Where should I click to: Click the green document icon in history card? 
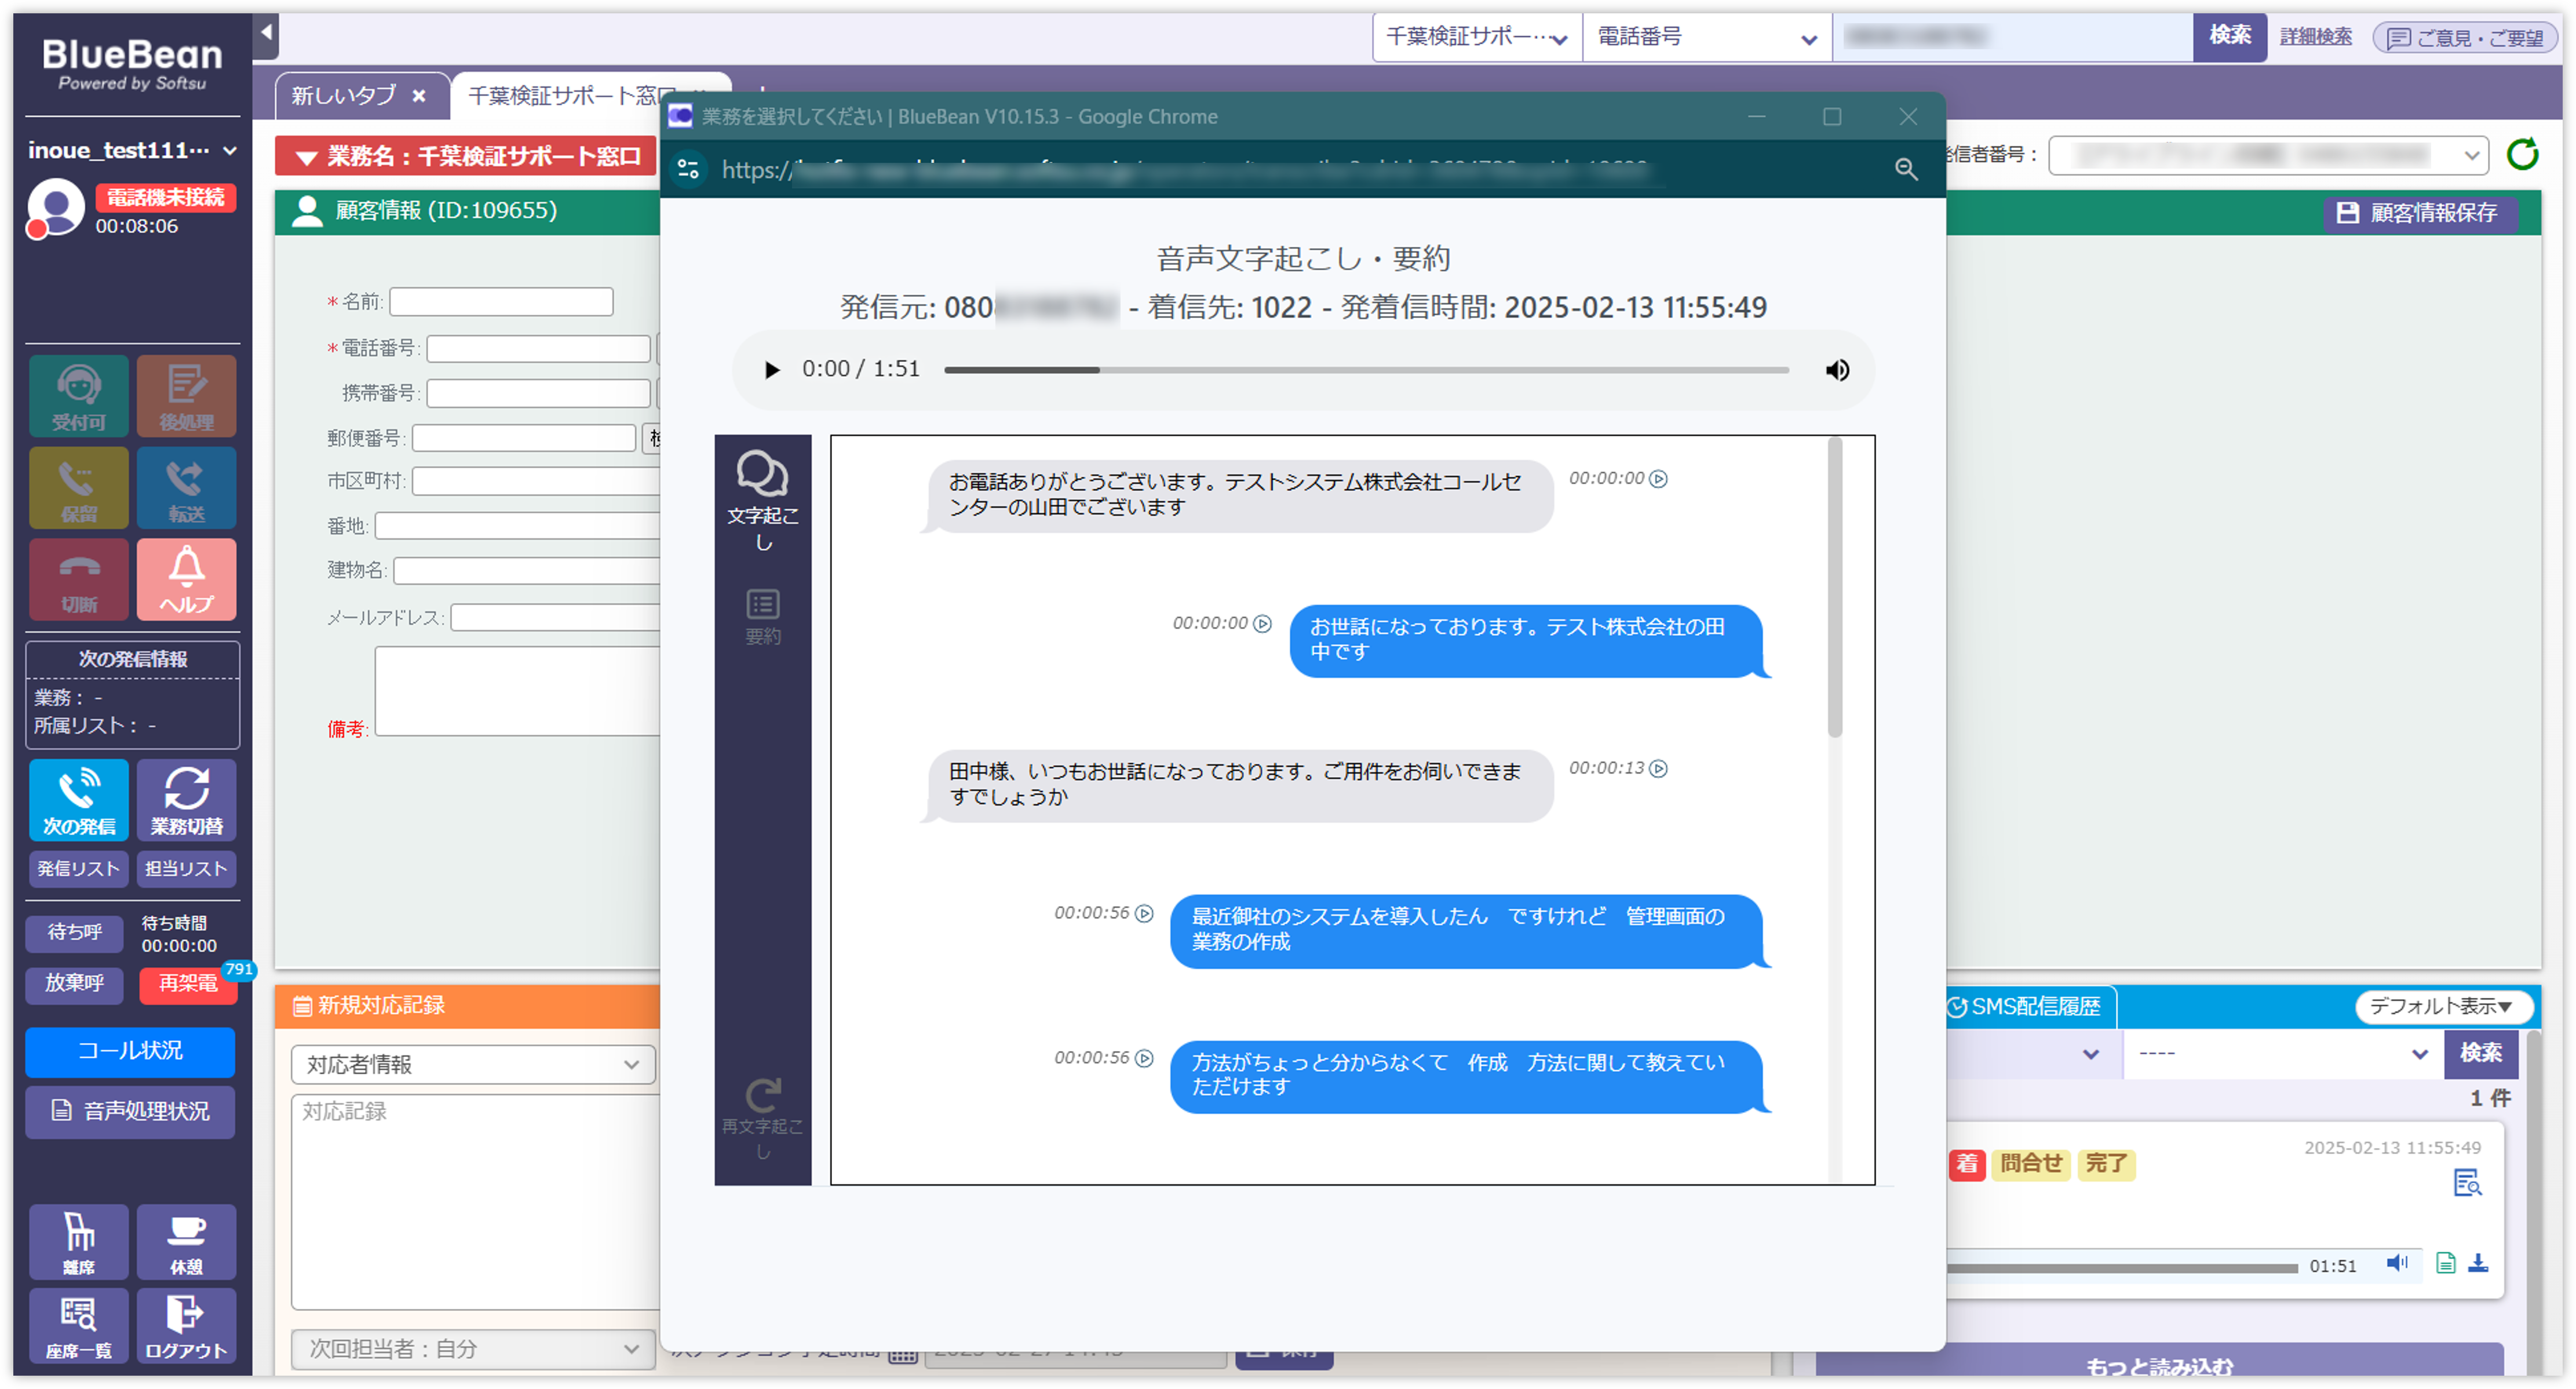click(x=2445, y=1262)
